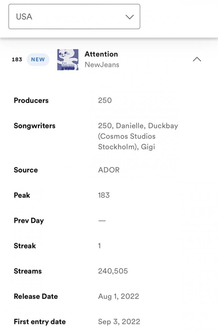Open the NewJeans artist name
Screen dimensions: 218x332
tap(102, 65)
